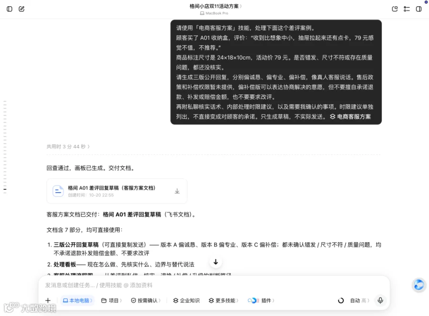Select 本地电脑 option in input toolbar
The height and width of the screenshot is (316, 429).
pos(77,300)
